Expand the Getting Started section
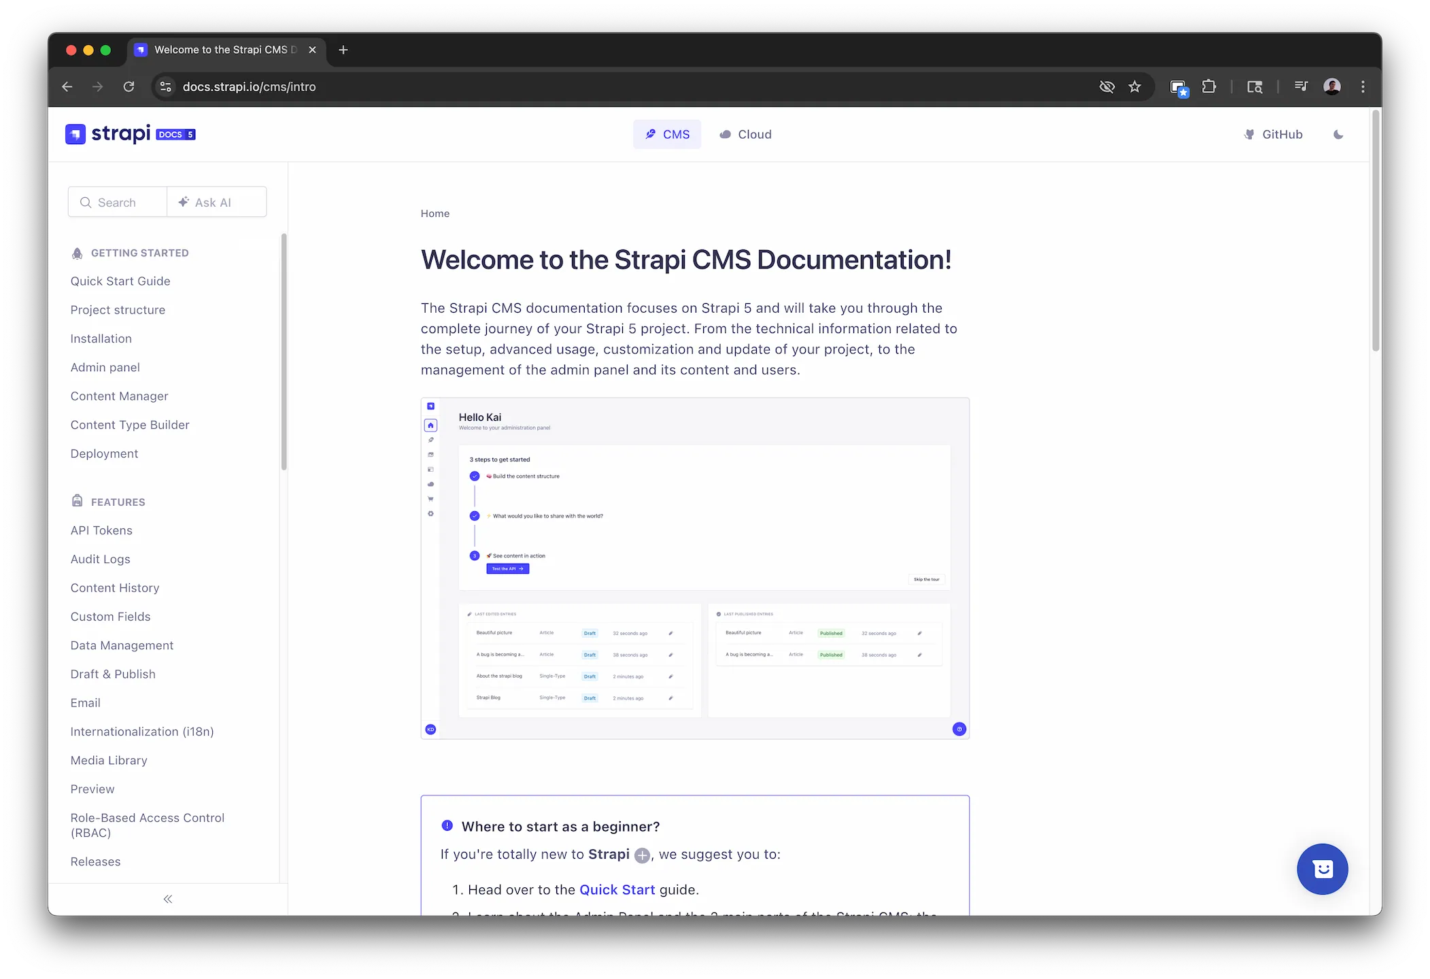Viewport: 1430px width, 979px height. 139,252
